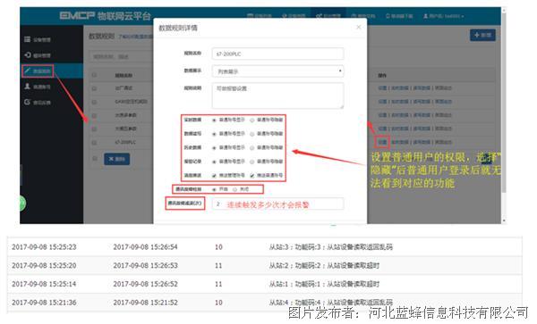537x324 pixels.
Task: Open 设备地图 in the top navigation
Action: coord(294,16)
